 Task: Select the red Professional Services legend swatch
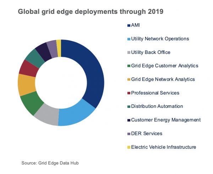pyautogui.click(x=129, y=93)
